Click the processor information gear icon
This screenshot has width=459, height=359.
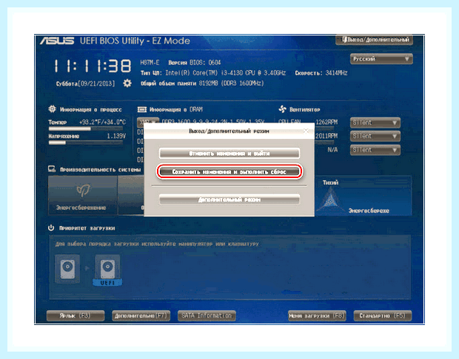[x=52, y=109]
